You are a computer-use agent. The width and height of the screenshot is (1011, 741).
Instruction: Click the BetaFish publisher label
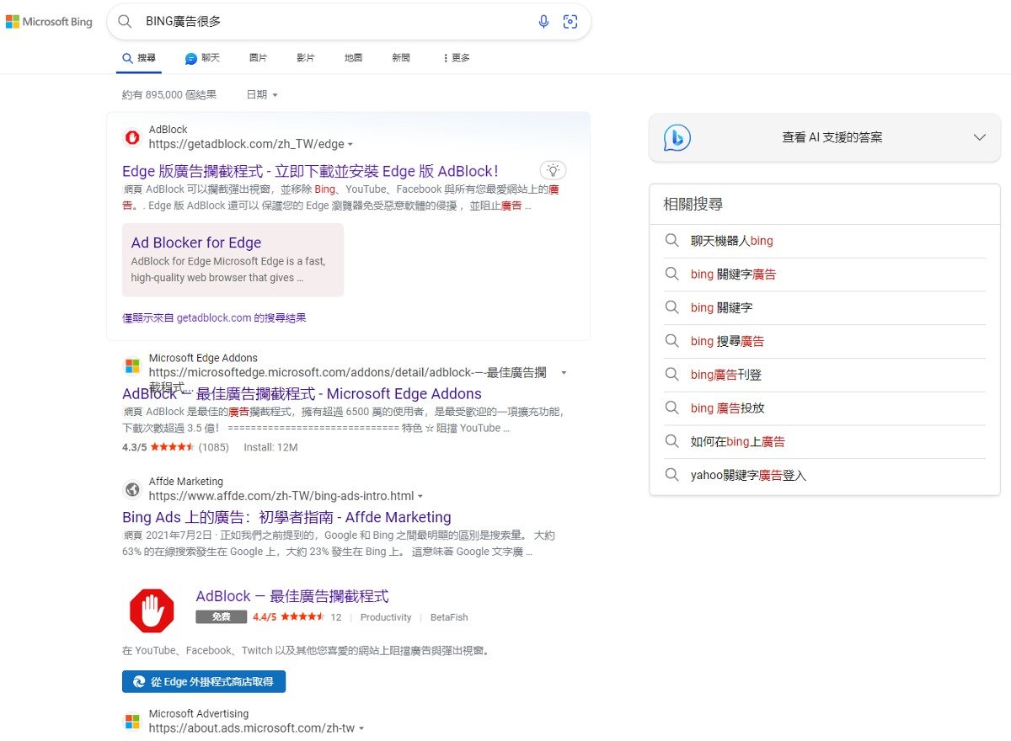(x=449, y=617)
